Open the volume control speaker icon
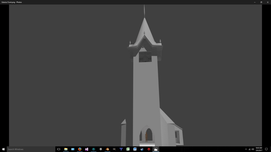This screenshot has height=152, width=271. point(253,149)
